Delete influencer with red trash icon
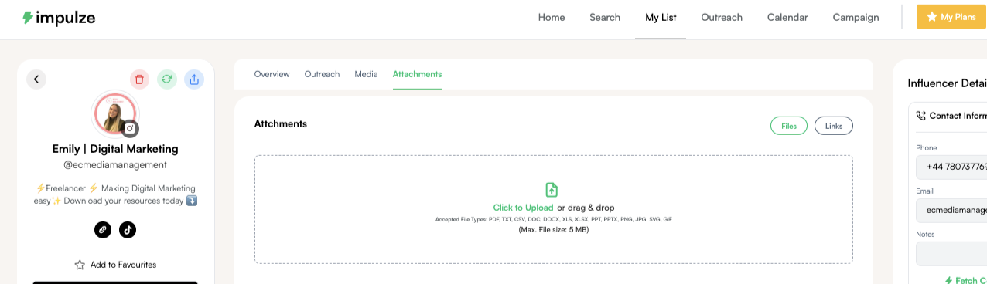 pyautogui.click(x=139, y=79)
